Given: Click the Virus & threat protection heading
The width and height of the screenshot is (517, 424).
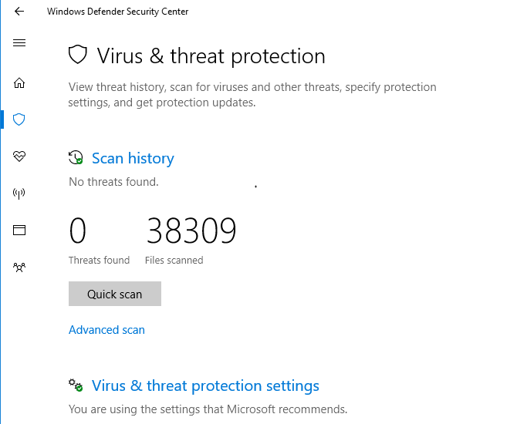Looking at the screenshot, I should click(211, 56).
